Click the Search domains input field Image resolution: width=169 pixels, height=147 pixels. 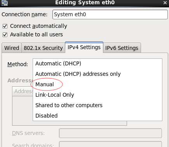point(110,144)
